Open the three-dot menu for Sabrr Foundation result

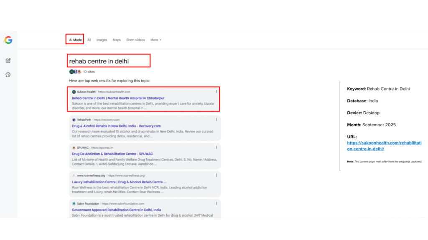[x=216, y=203]
